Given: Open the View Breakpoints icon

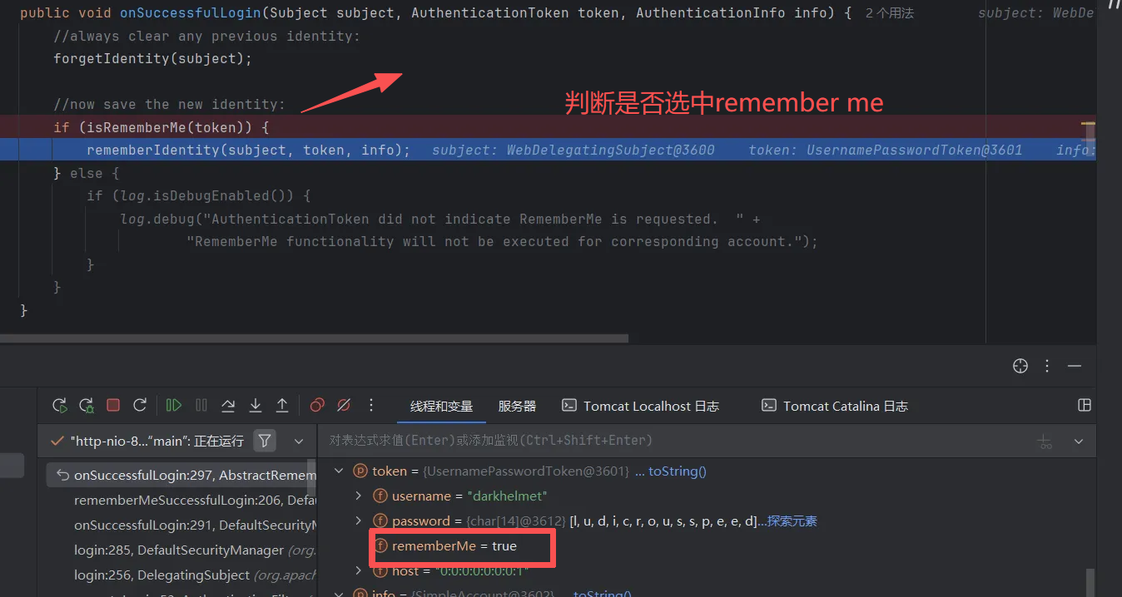Looking at the screenshot, I should point(316,406).
